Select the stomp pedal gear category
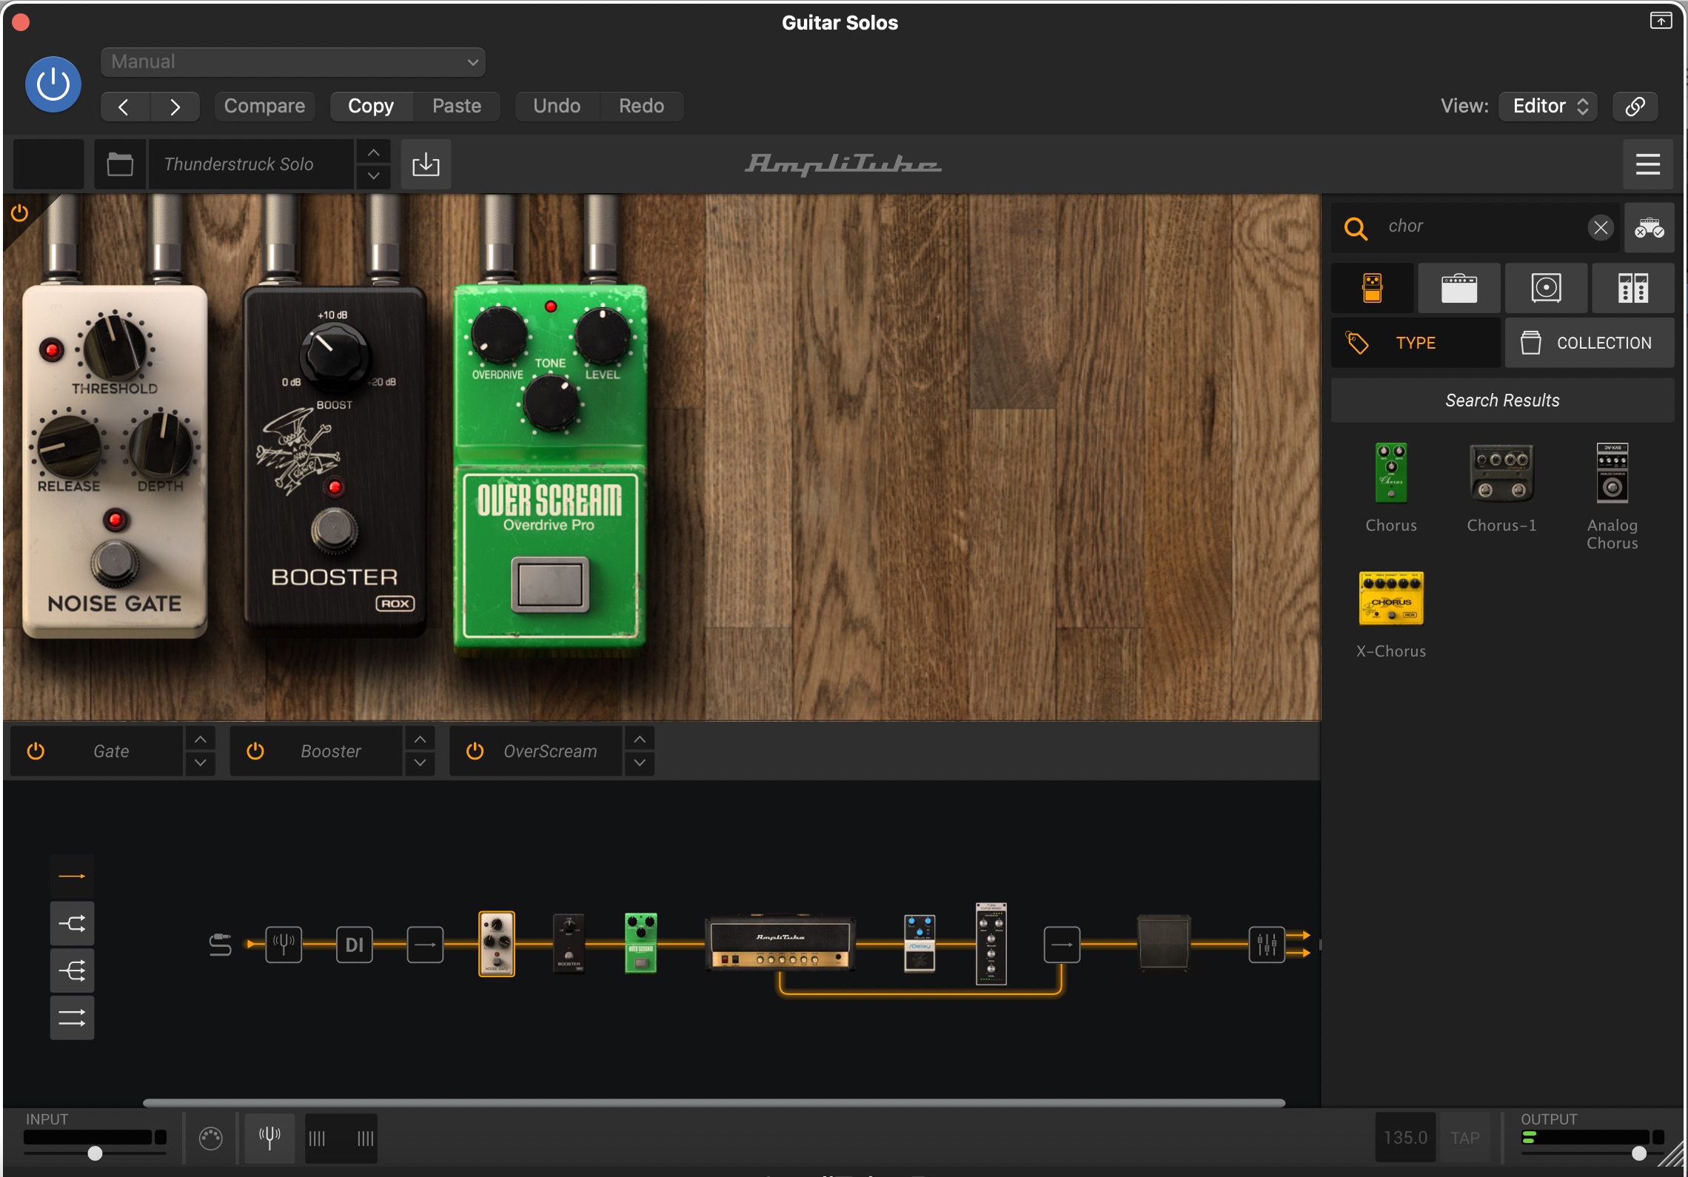 1372,288
